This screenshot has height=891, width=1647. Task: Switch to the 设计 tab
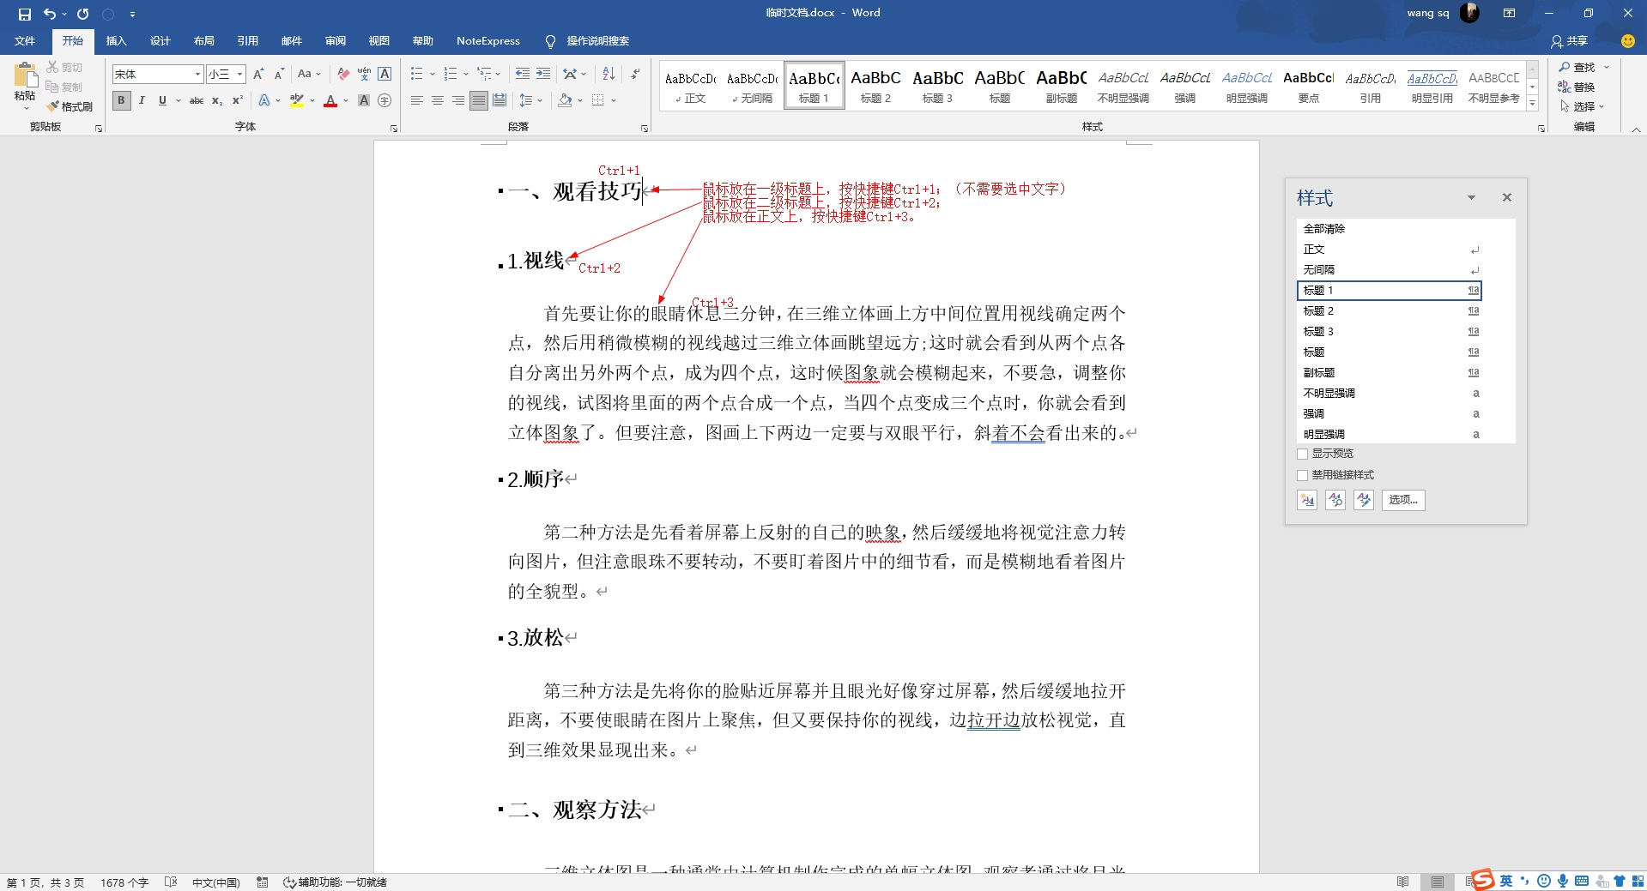tap(160, 40)
